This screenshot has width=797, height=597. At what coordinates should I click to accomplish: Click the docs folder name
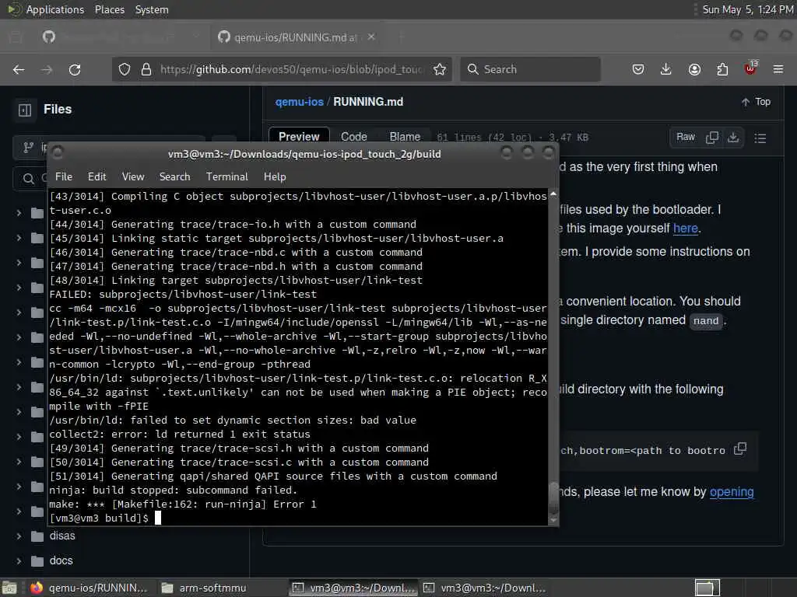click(61, 561)
